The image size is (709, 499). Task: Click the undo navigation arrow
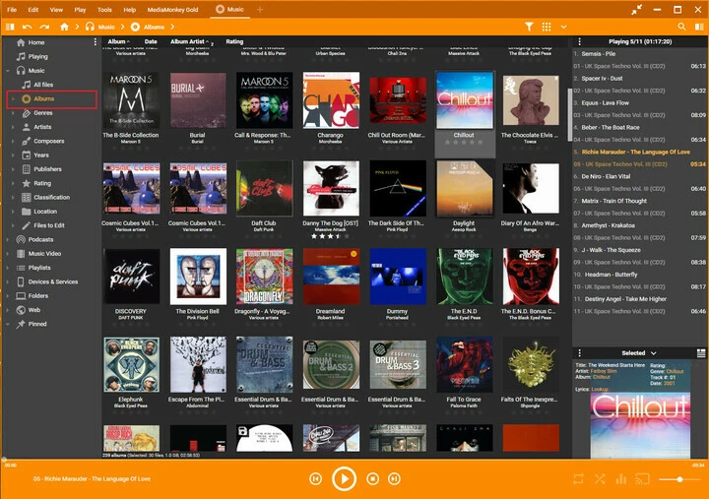[x=27, y=27]
